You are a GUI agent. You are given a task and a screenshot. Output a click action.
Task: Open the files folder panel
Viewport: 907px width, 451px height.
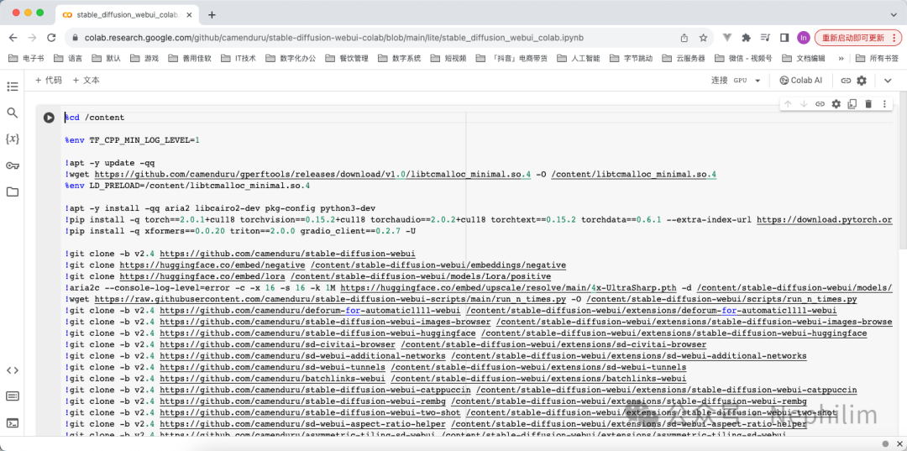click(12, 192)
